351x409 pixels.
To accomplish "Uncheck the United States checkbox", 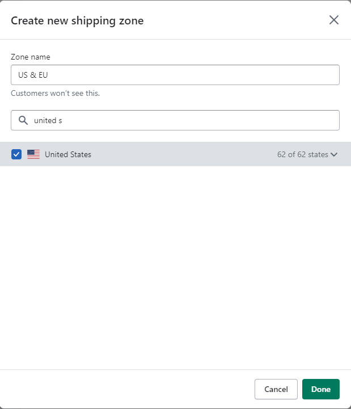I will click(16, 154).
